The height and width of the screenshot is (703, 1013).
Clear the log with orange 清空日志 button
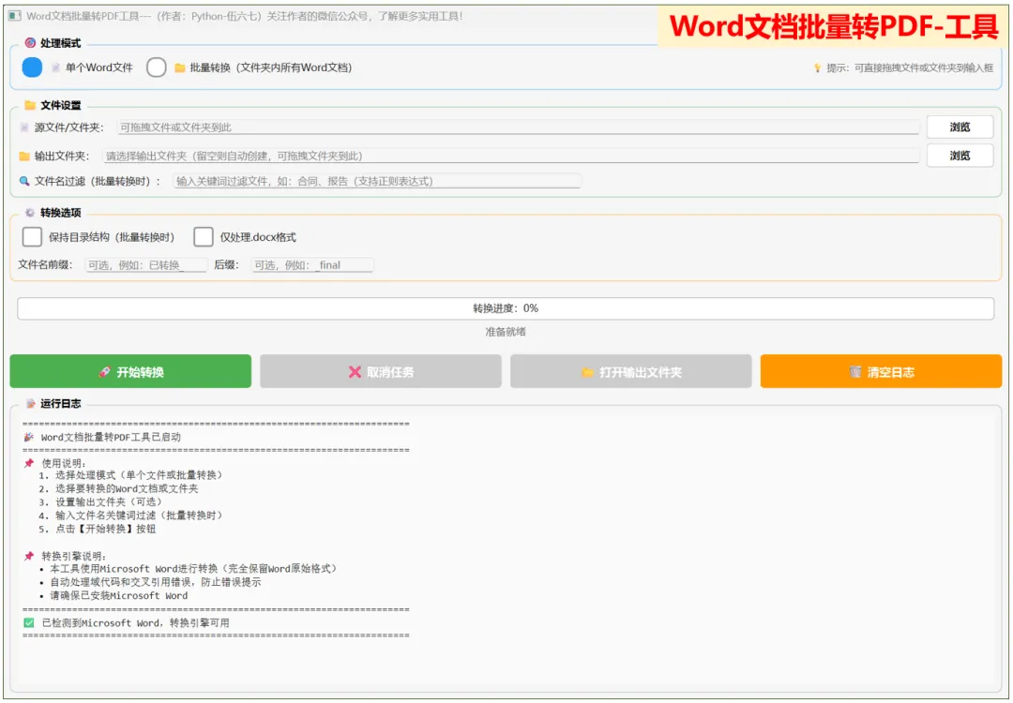click(x=881, y=371)
